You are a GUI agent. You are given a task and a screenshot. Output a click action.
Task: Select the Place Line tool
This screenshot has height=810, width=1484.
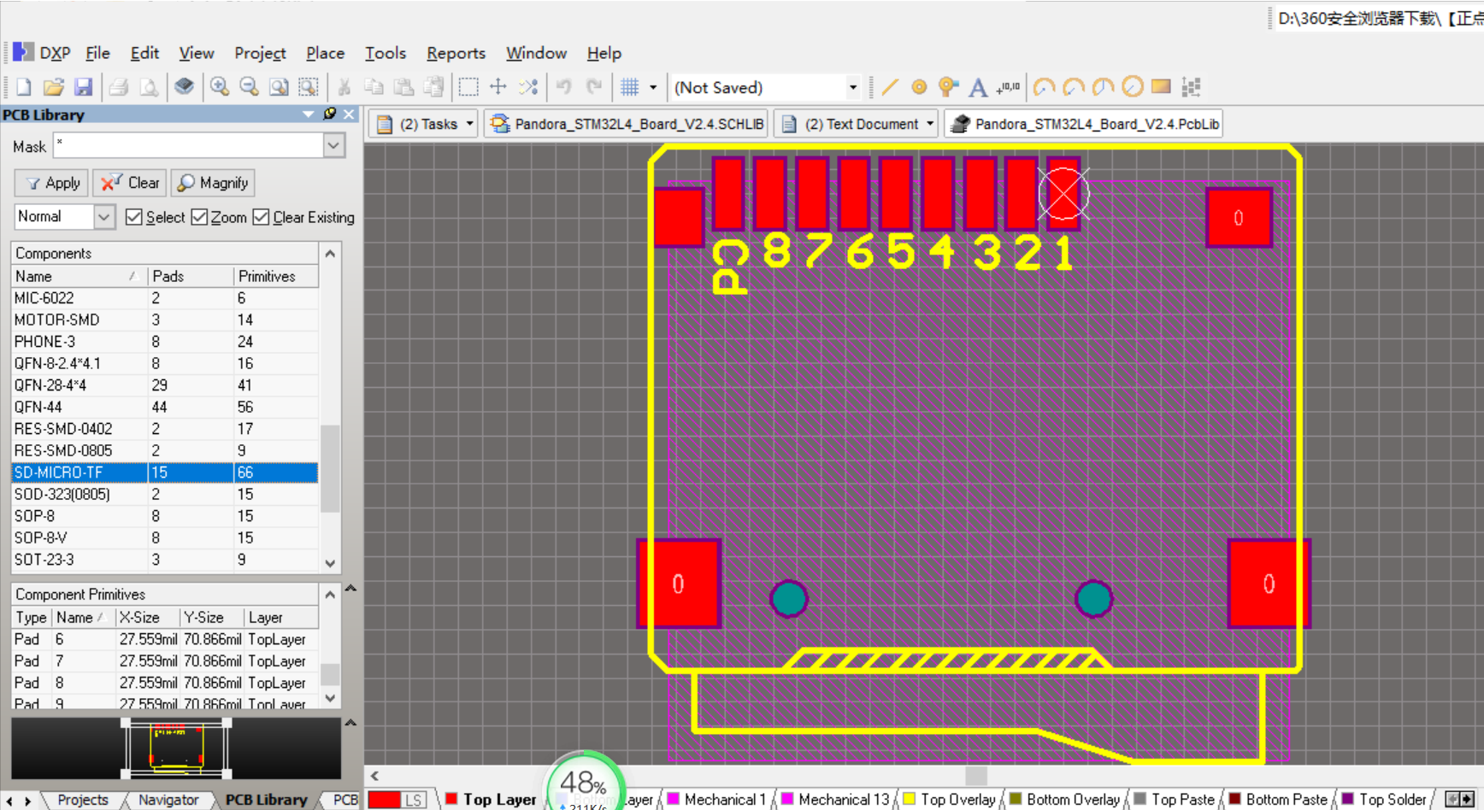(x=890, y=87)
